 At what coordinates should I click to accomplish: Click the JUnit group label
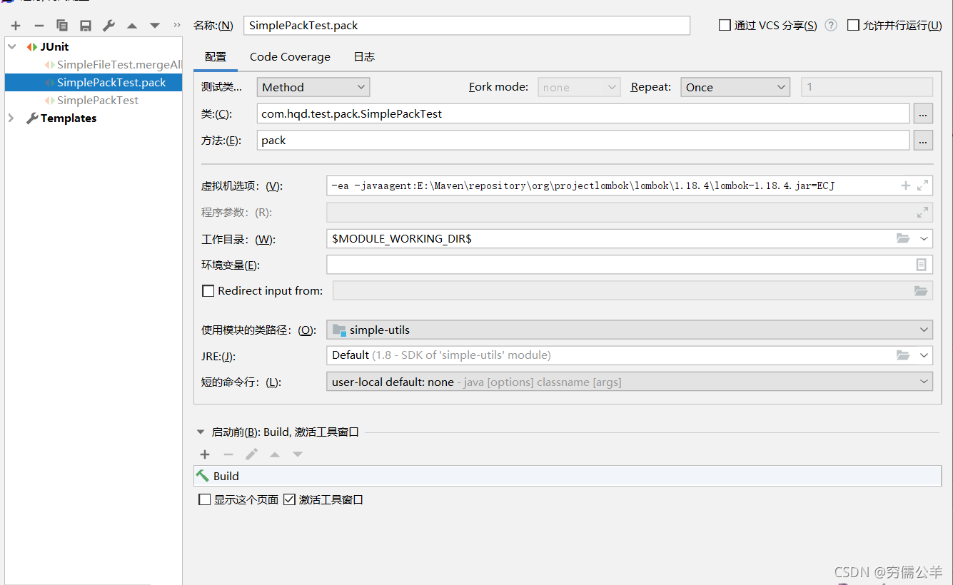tap(54, 47)
